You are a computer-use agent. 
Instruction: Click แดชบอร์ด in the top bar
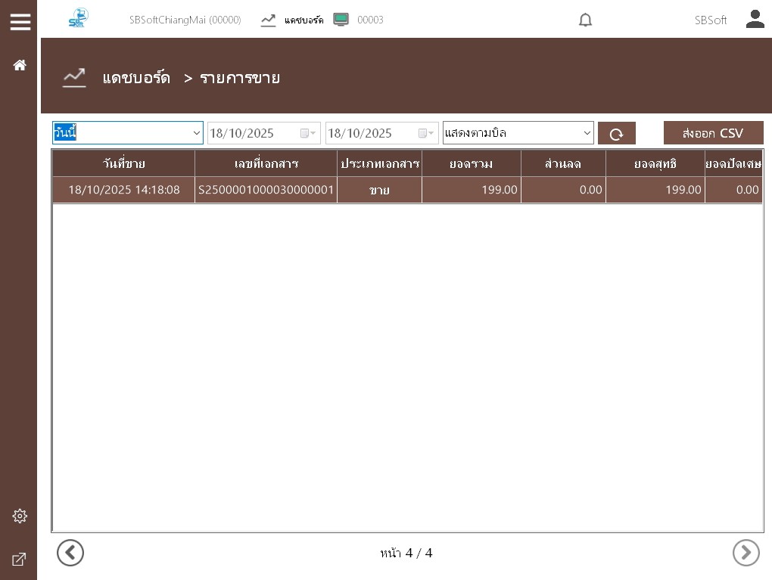tap(304, 20)
